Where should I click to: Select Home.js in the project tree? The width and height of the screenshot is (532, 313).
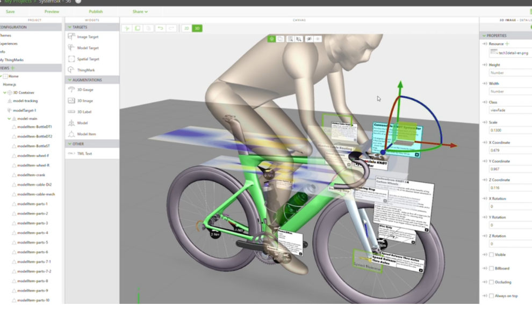point(10,84)
